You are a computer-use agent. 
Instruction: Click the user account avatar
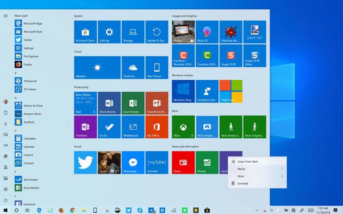click(6, 102)
